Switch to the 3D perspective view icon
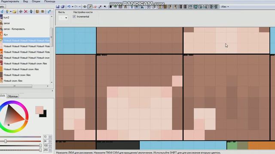Image resolution: width=275 pixels, height=154 pixels. tap(132, 7)
